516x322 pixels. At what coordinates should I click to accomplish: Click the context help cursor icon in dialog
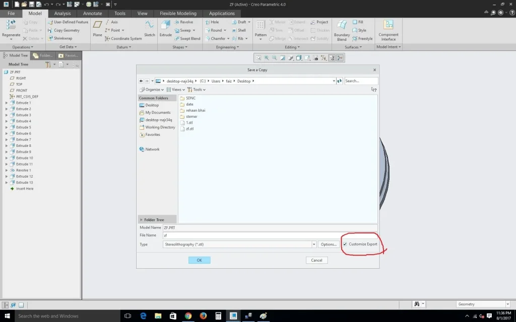coord(373,90)
